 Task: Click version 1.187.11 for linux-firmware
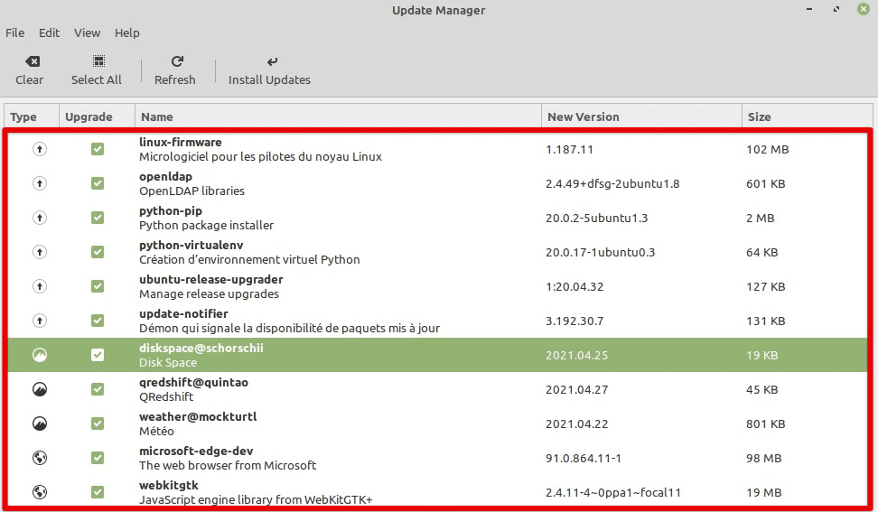coord(569,149)
